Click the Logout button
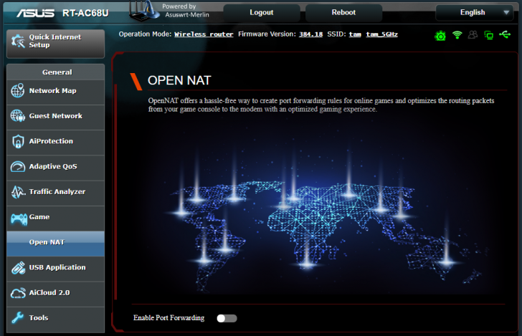 [x=262, y=13]
